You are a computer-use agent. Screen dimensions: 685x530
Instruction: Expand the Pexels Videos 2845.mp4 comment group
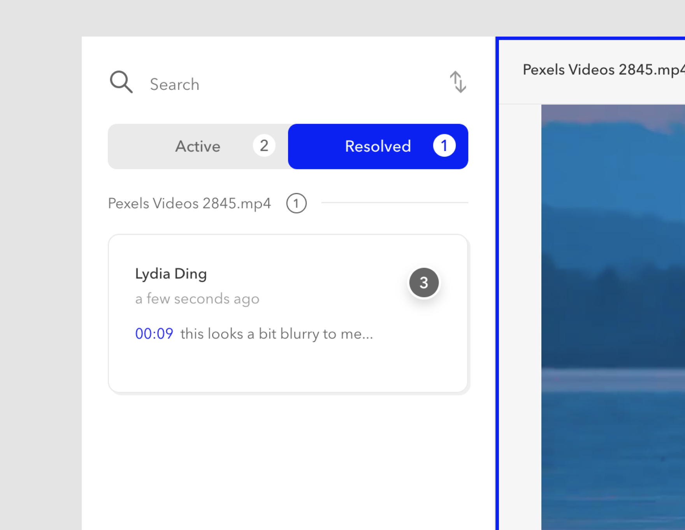coord(190,203)
